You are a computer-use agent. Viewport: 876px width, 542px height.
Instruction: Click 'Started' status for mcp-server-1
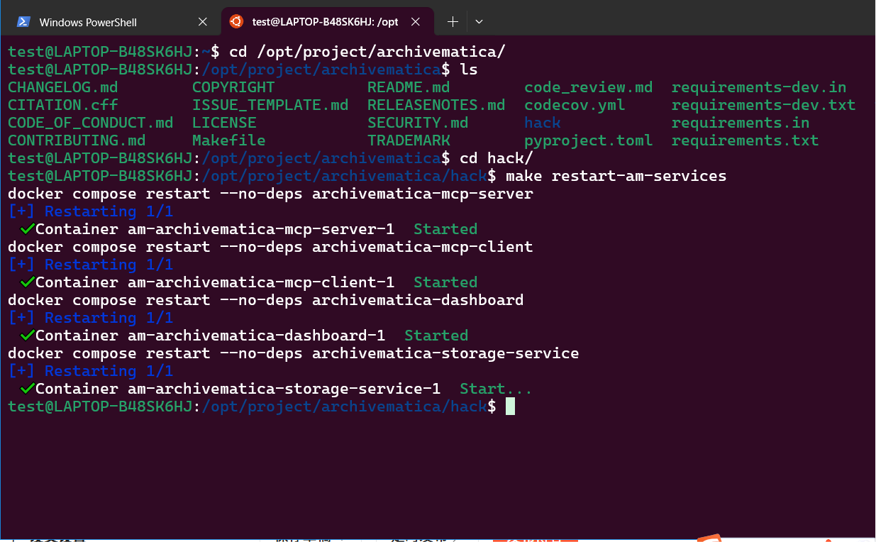445,229
